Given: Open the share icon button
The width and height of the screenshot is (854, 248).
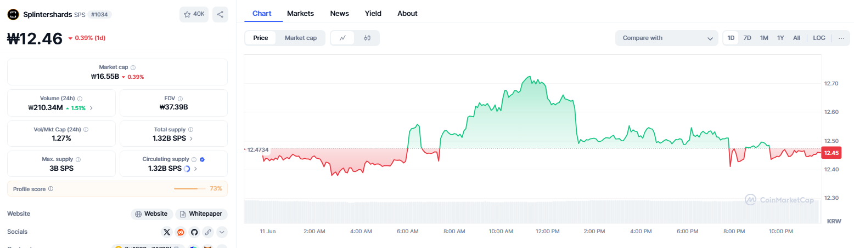Looking at the screenshot, I should 220,14.
